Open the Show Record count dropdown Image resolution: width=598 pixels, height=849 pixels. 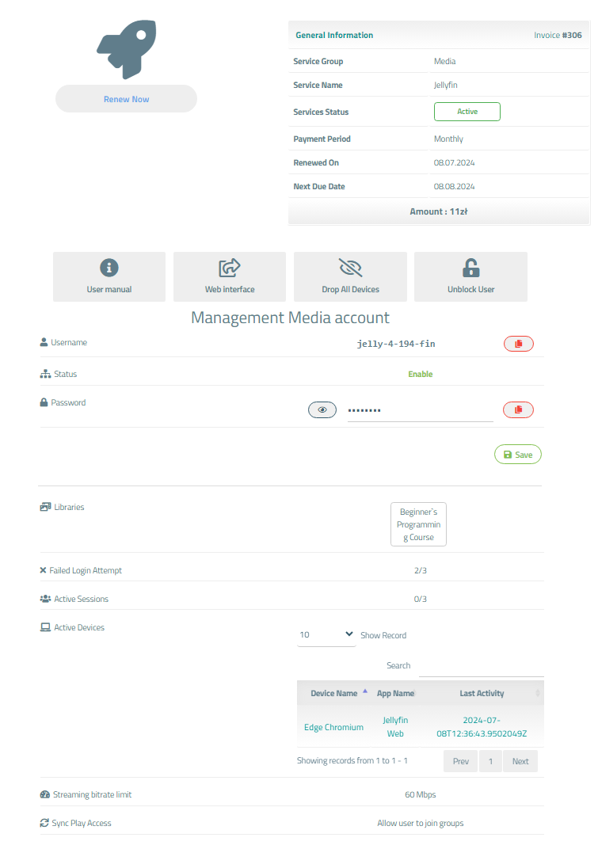point(326,634)
